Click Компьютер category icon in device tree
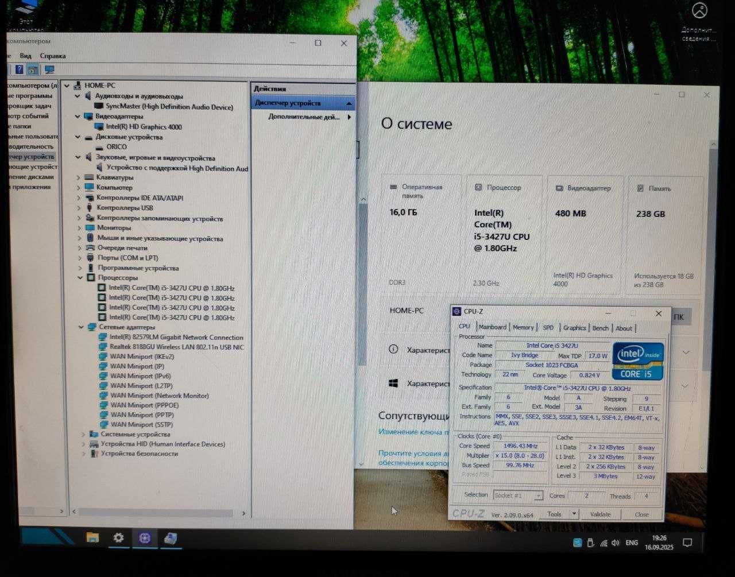The height and width of the screenshot is (577, 735). 89,187
